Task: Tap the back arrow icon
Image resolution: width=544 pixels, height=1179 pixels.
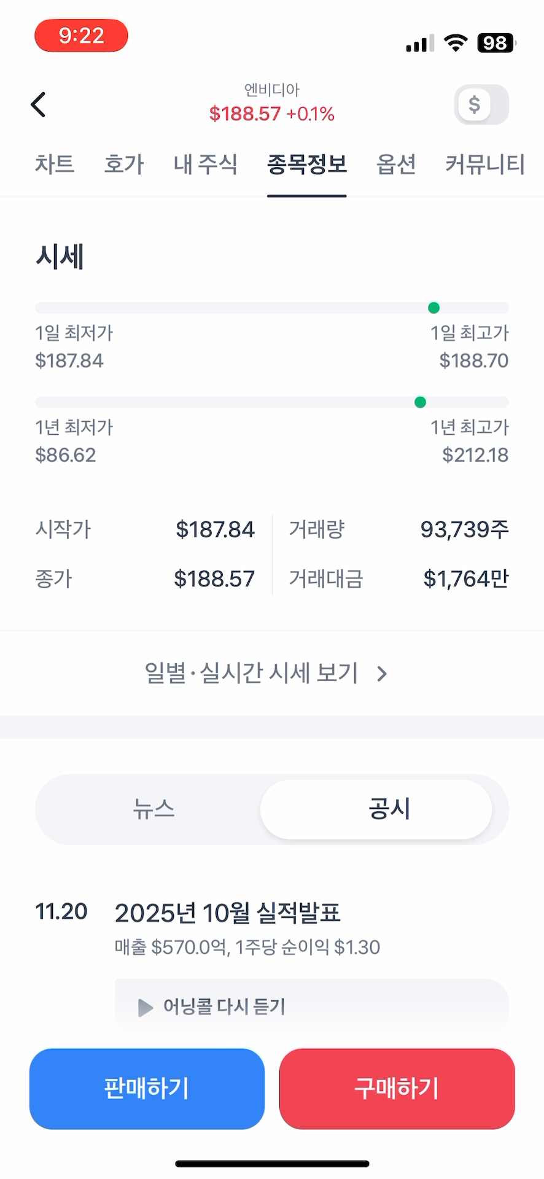Action: point(39,104)
